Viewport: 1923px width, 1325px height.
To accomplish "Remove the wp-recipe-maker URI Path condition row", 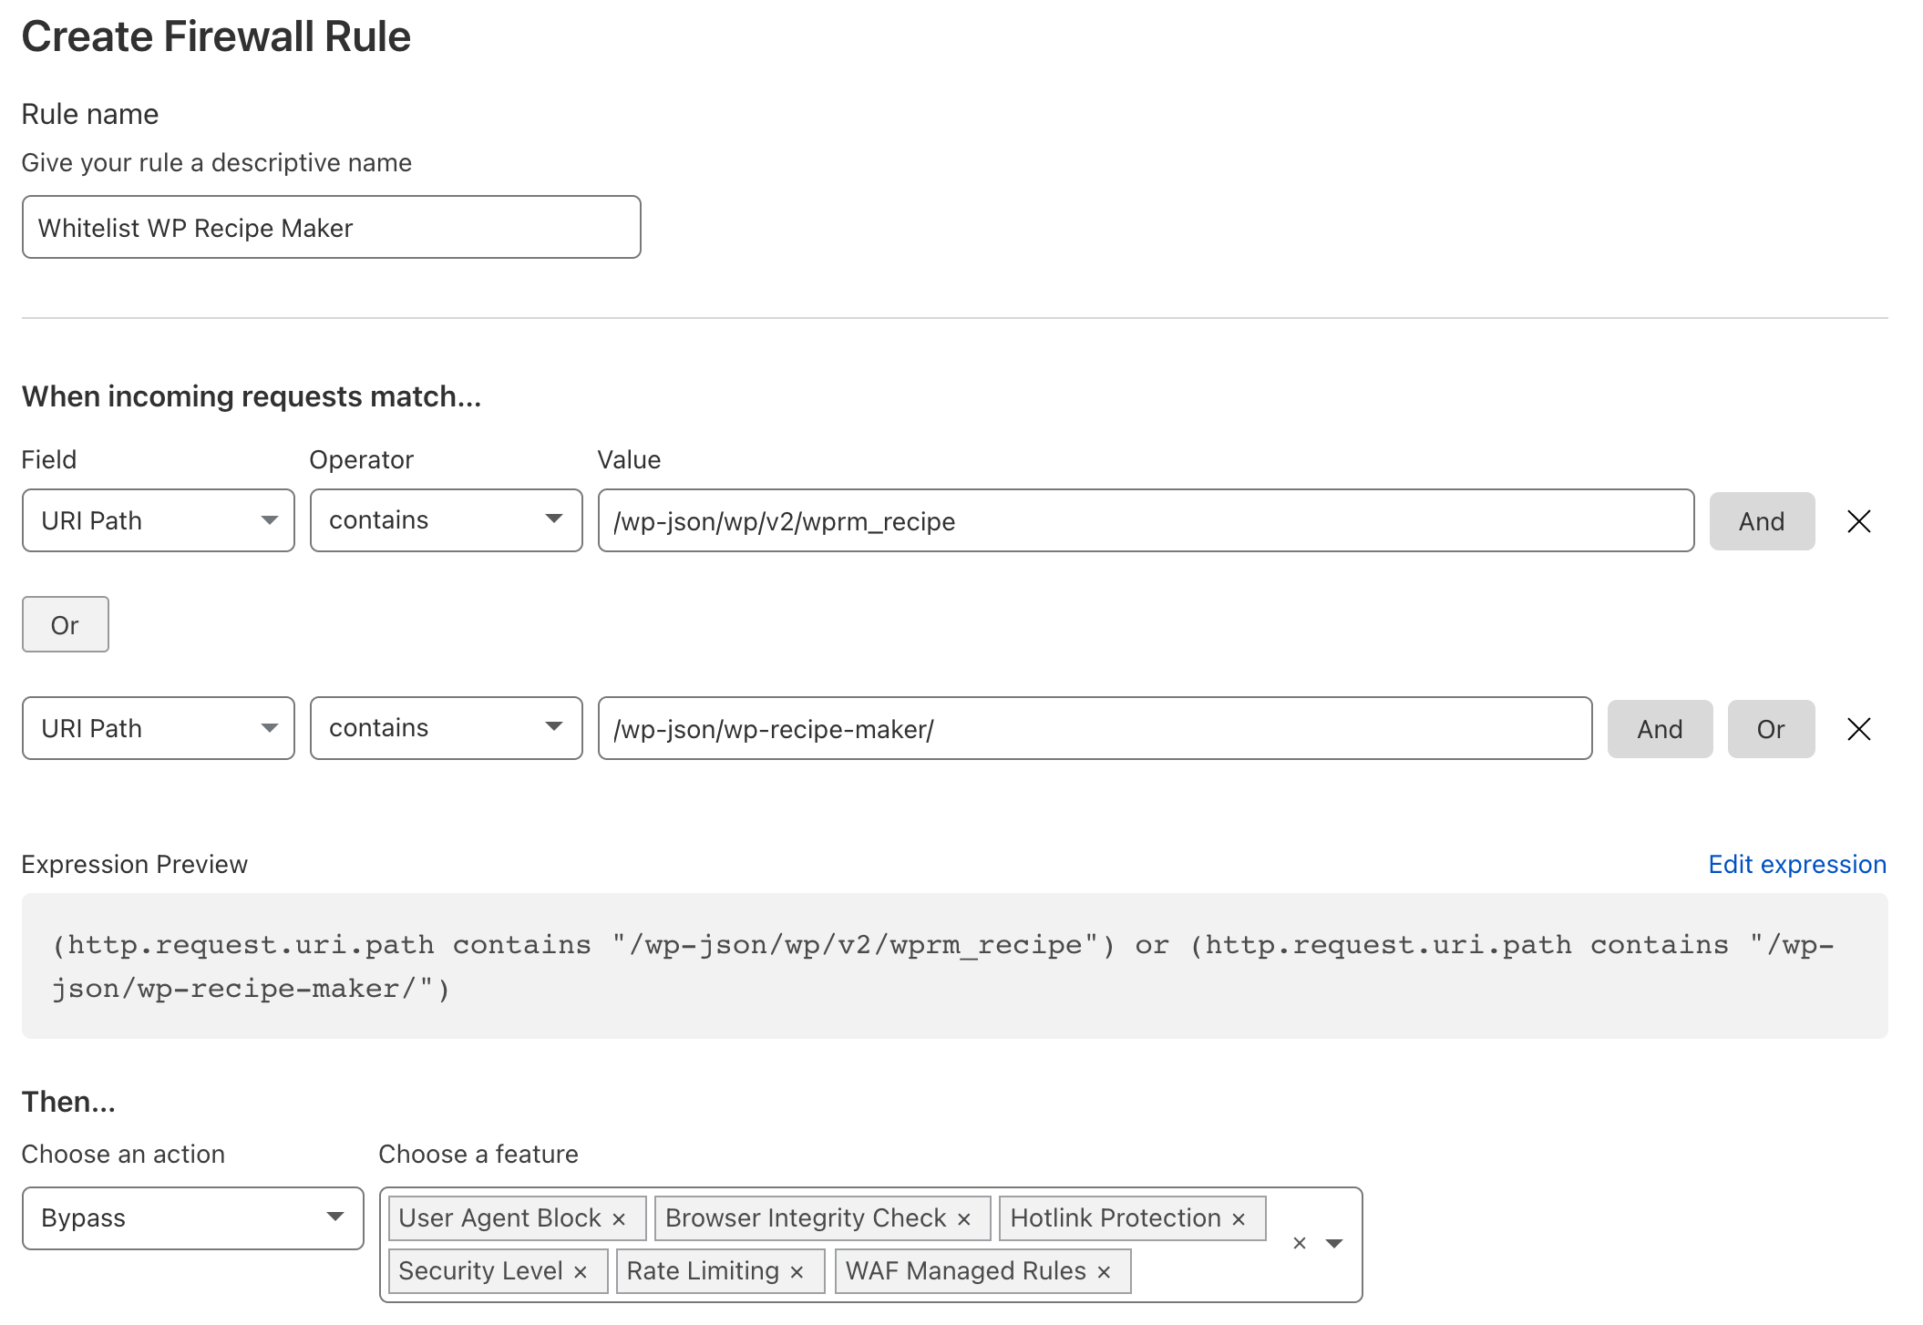I will (x=1858, y=729).
